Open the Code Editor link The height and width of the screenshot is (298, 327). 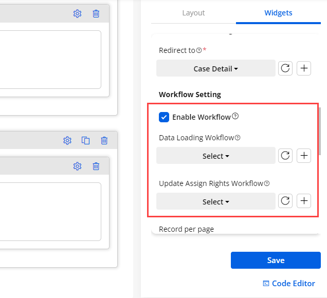coord(288,283)
